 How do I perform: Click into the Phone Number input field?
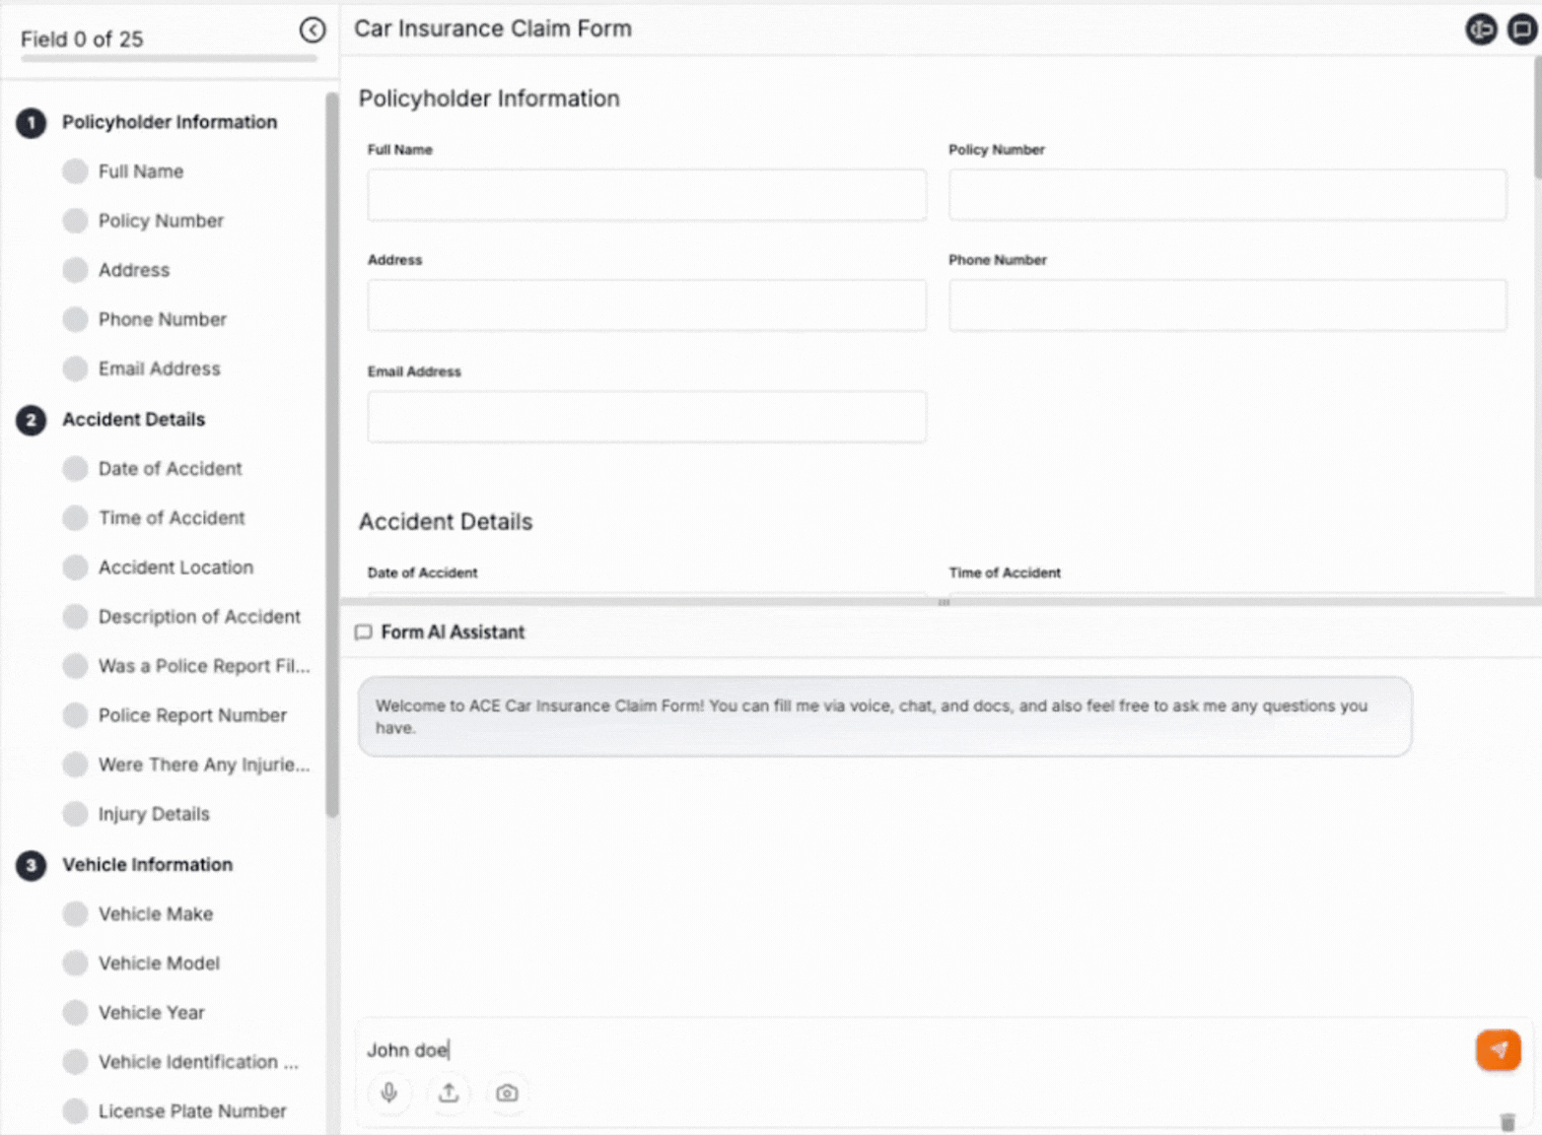tap(1227, 305)
